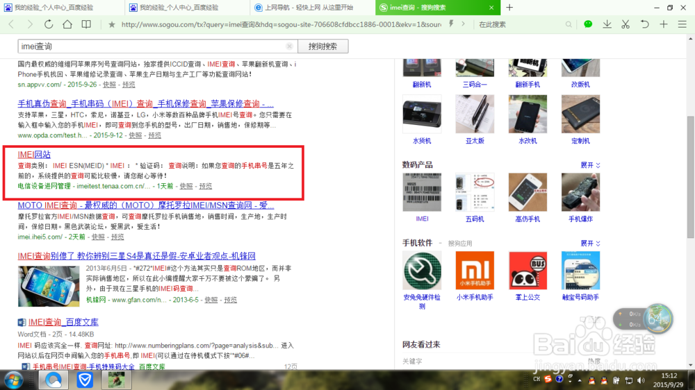The image size is (695, 390).
Task: Click the browser forward arrow
Action: click(30, 24)
